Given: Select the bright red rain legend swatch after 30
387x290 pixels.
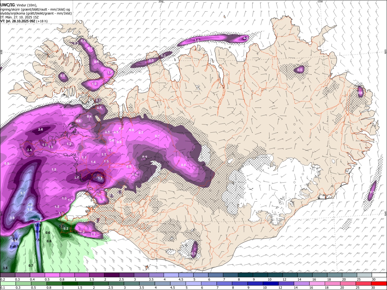Looking at the screenshot, I should pos(379,284).
